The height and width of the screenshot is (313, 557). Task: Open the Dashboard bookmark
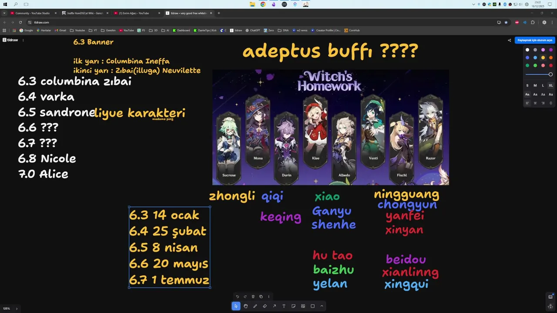point(181,30)
